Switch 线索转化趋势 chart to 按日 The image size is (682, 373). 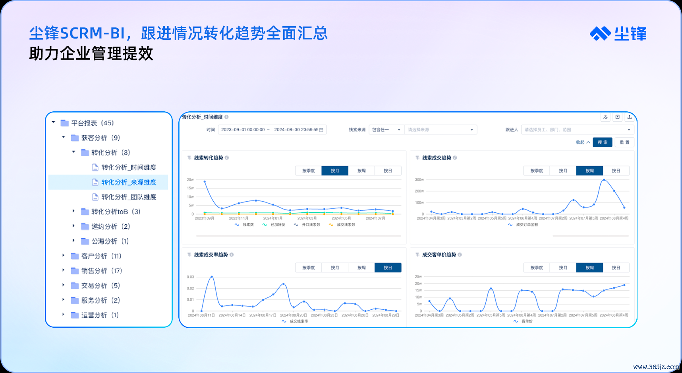click(x=388, y=171)
